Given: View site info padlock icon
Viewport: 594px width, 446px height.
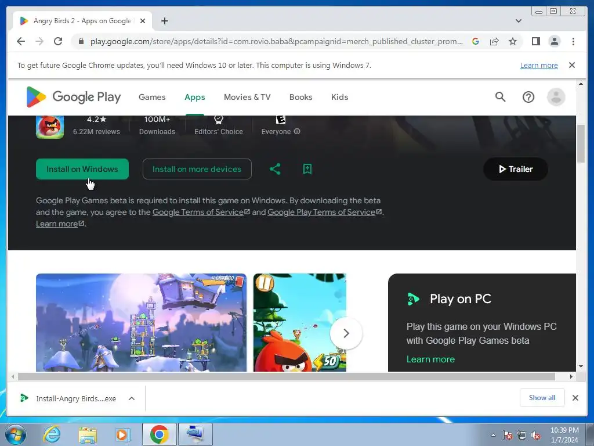Looking at the screenshot, I should tap(81, 41).
